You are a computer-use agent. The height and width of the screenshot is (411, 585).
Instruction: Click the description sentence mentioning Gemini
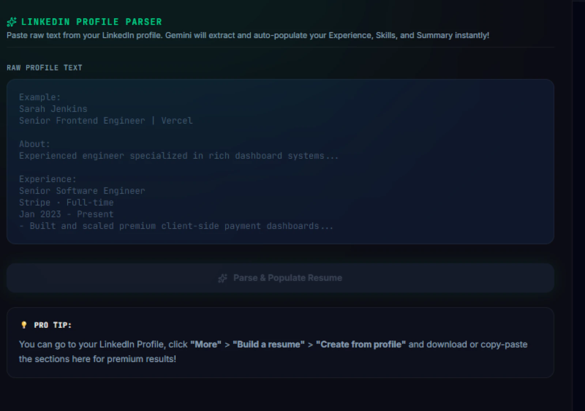click(248, 35)
